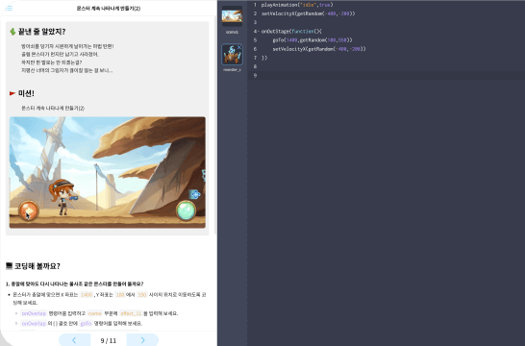Go to the previous lesson page

[74, 340]
